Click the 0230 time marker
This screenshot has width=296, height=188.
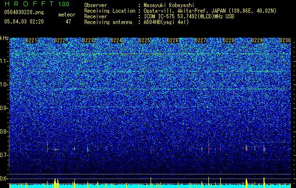285,40
